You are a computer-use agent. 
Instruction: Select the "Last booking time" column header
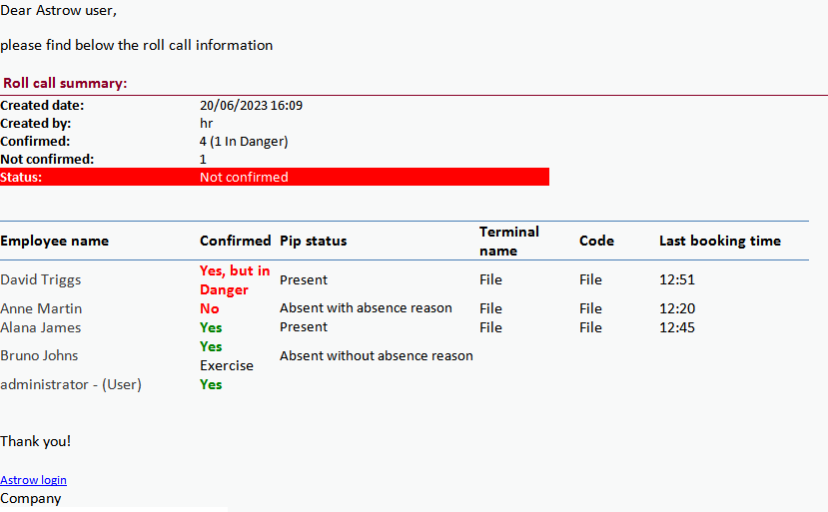click(719, 241)
